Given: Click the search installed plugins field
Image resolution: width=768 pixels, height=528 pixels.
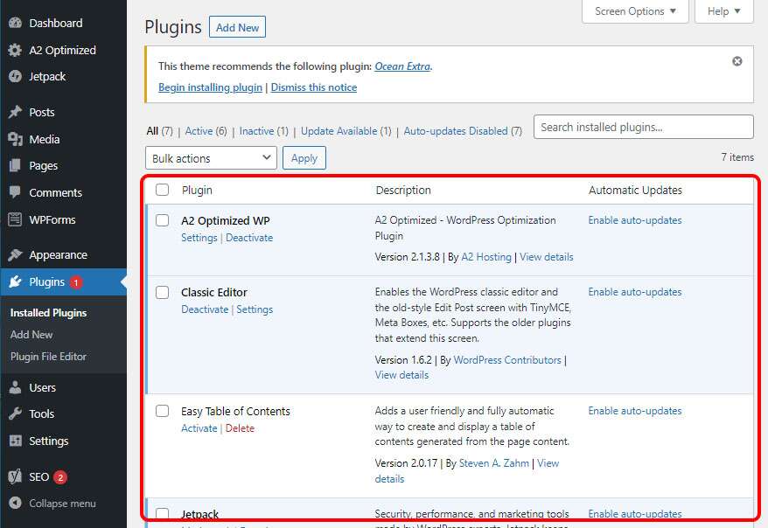Looking at the screenshot, I should pyautogui.click(x=643, y=127).
